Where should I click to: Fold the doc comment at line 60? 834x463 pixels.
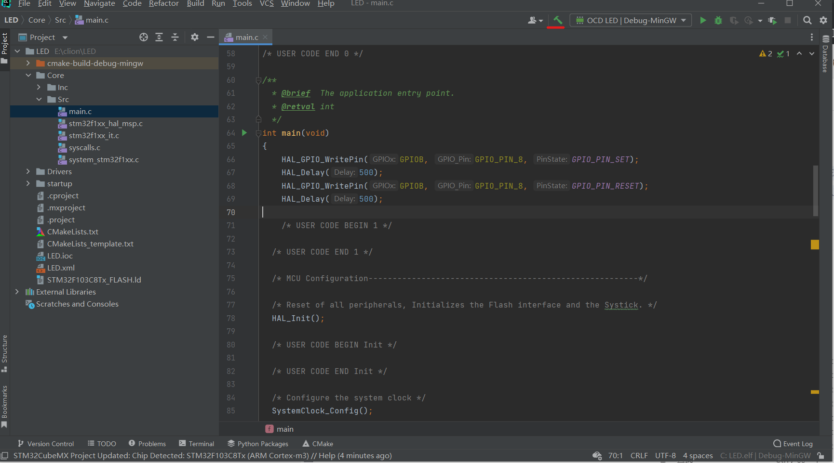pos(258,80)
